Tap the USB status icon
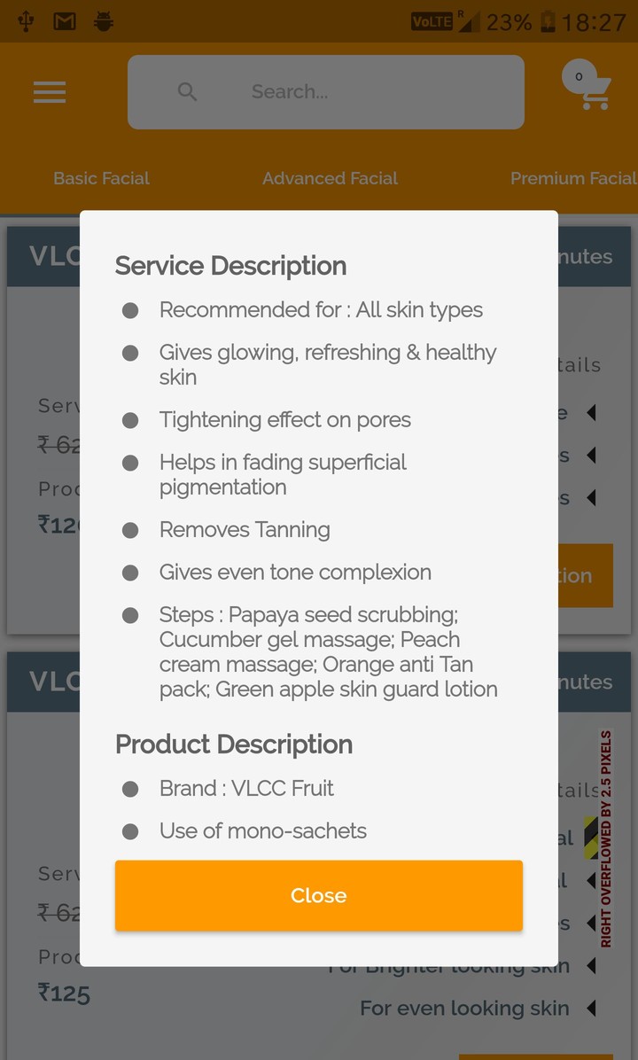638x1060 pixels. pyautogui.click(x=26, y=21)
